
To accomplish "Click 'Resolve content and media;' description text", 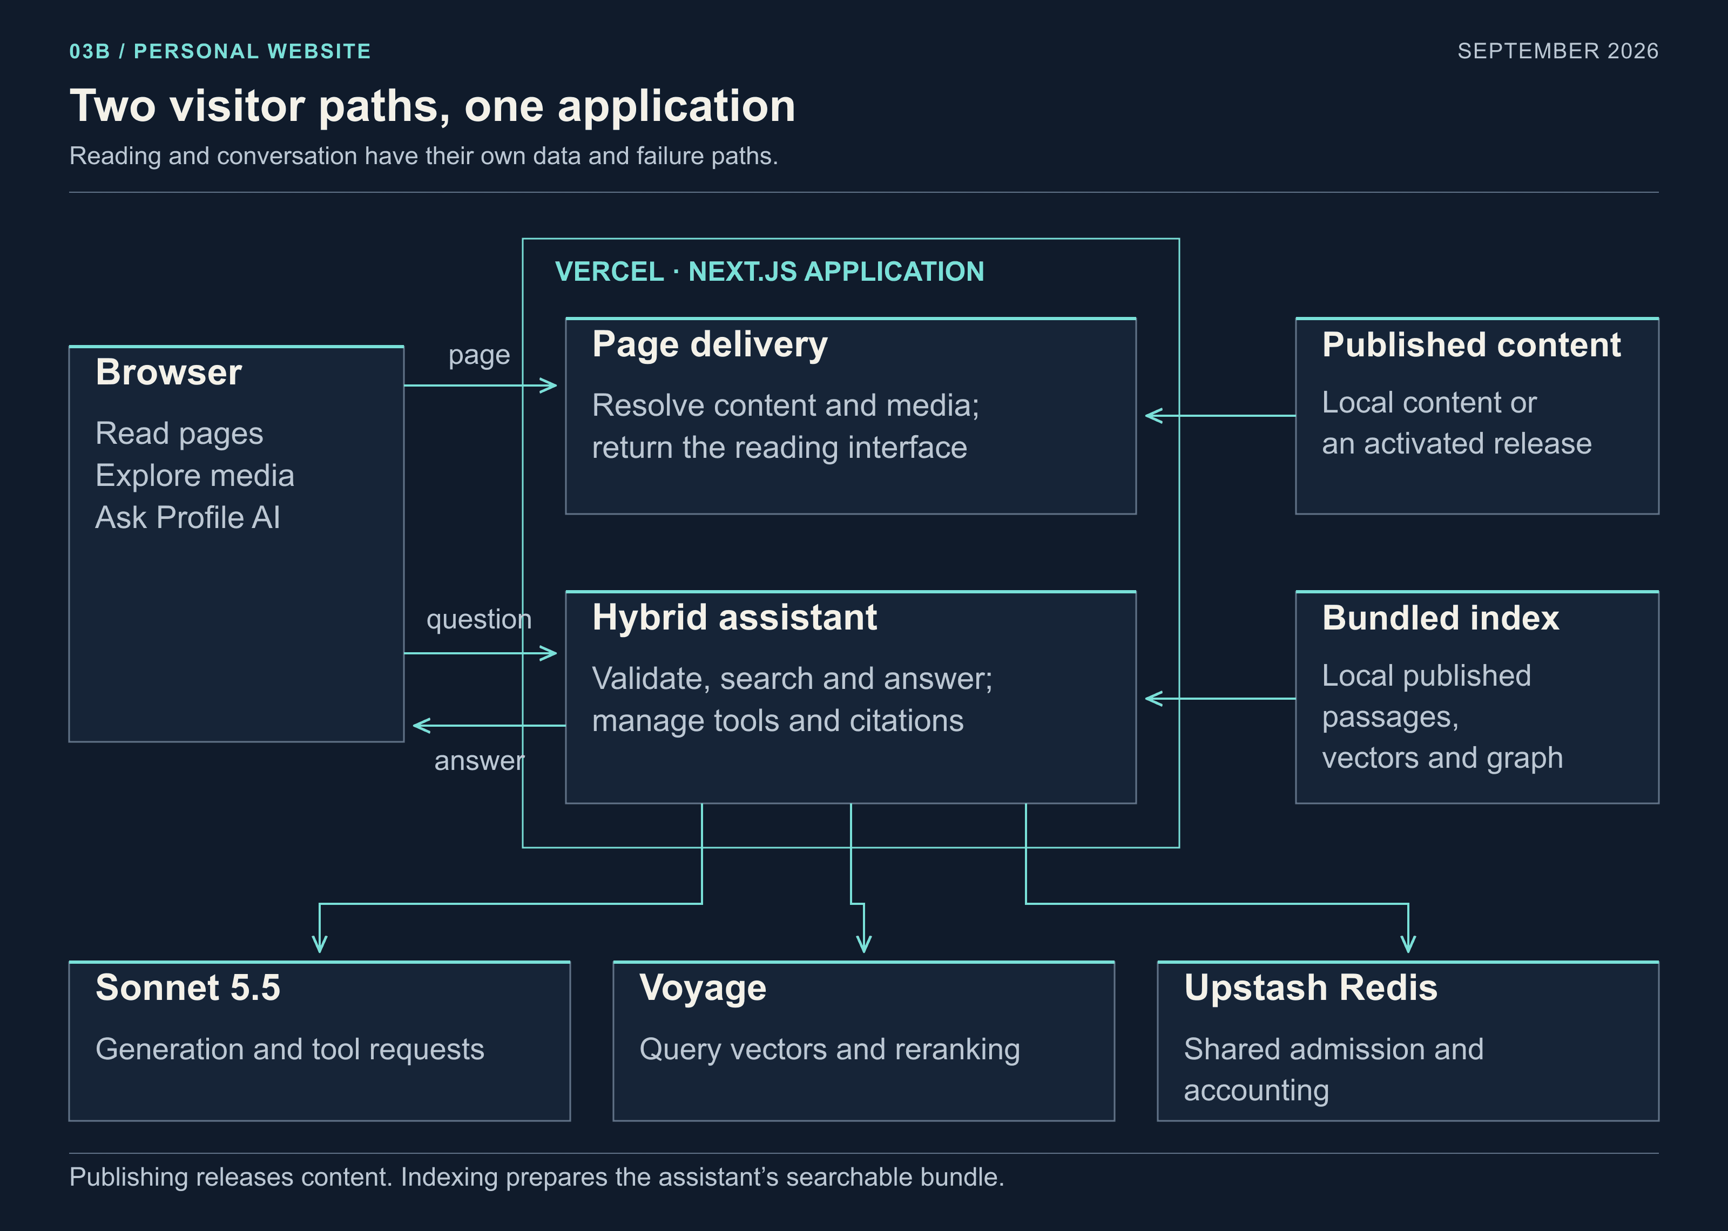I will click(x=785, y=405).
